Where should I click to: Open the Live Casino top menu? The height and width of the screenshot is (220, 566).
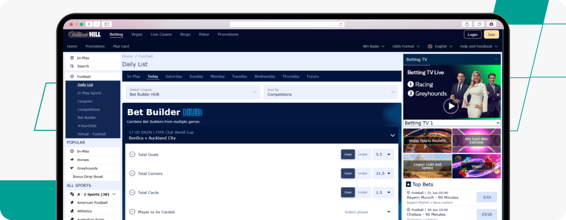tap(161, 34)
